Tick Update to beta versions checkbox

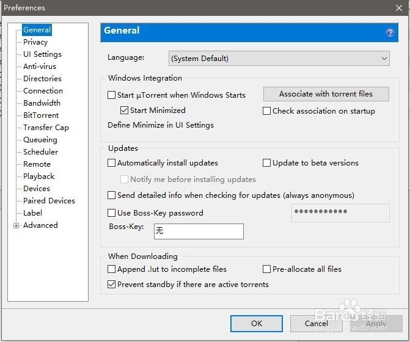(266, 163)
